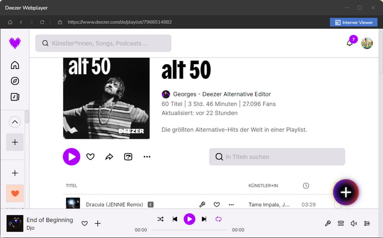Go to browser home in toolbar
The width and height of the screenshot is (383, 238).
coord(10,22)
